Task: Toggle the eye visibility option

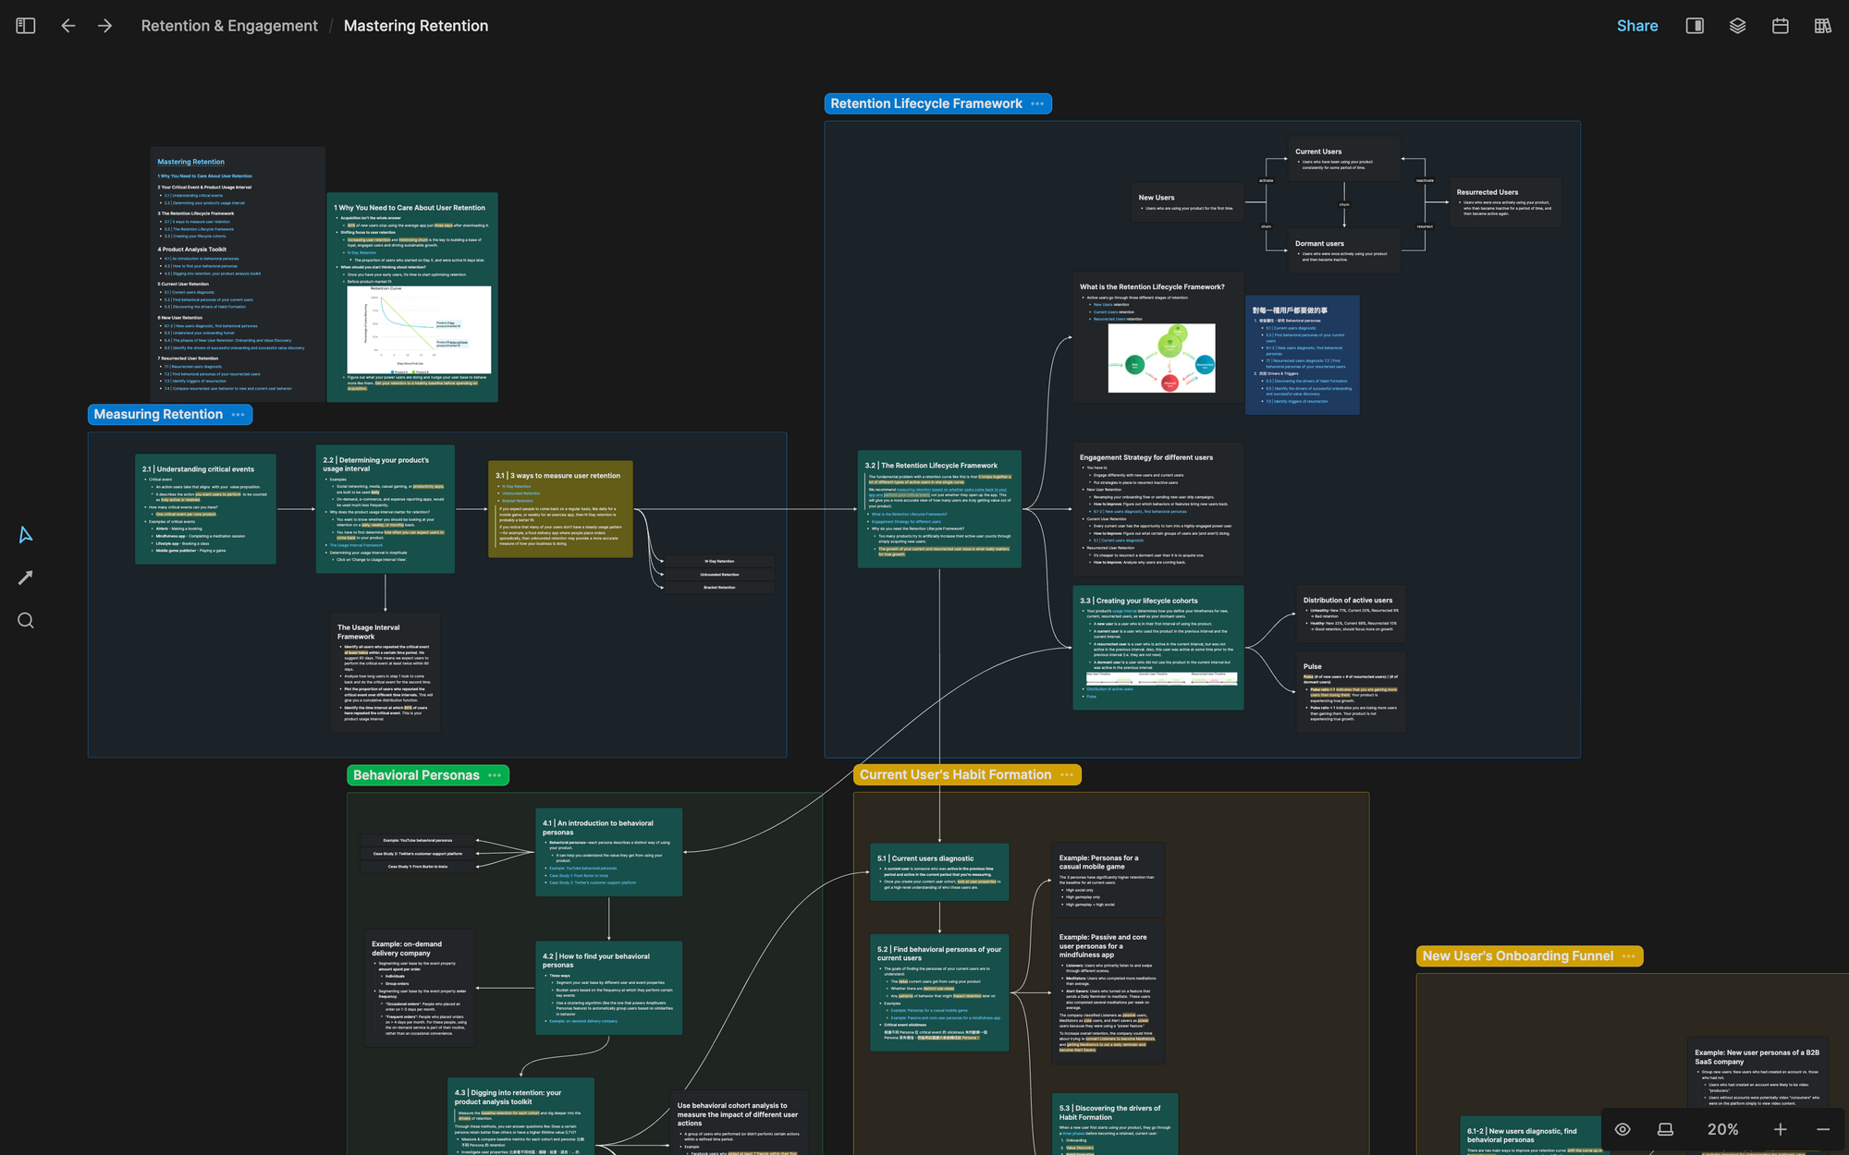Action: click(x=1622, y=1129)
